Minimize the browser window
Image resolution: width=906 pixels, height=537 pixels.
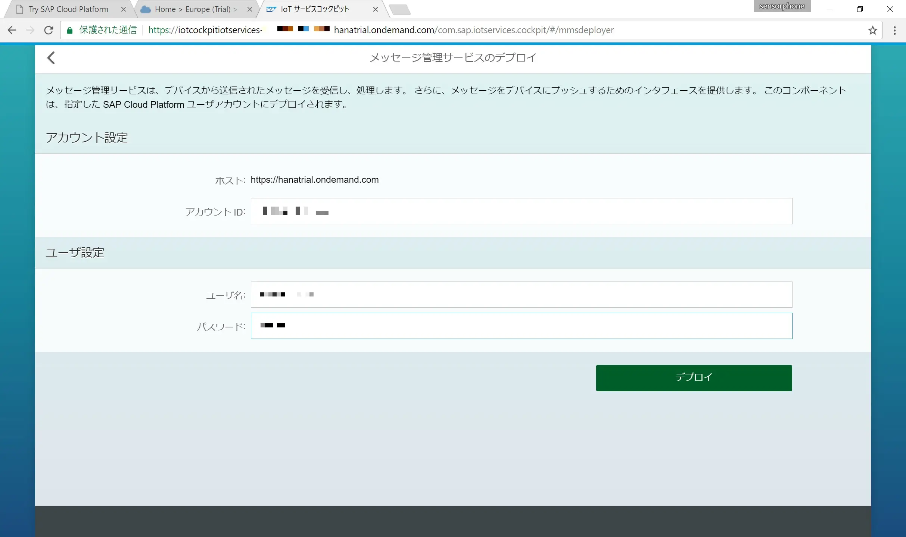click(x=829, y=9)
